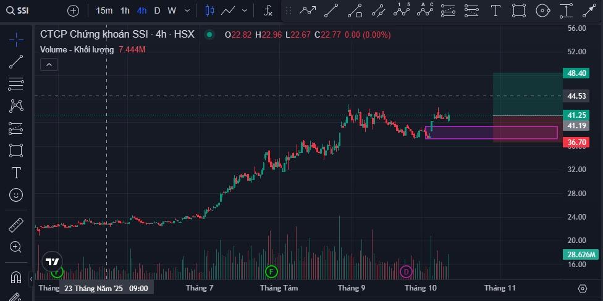
Task: Select the ruler measure tool
Action: tap(16, 225)
